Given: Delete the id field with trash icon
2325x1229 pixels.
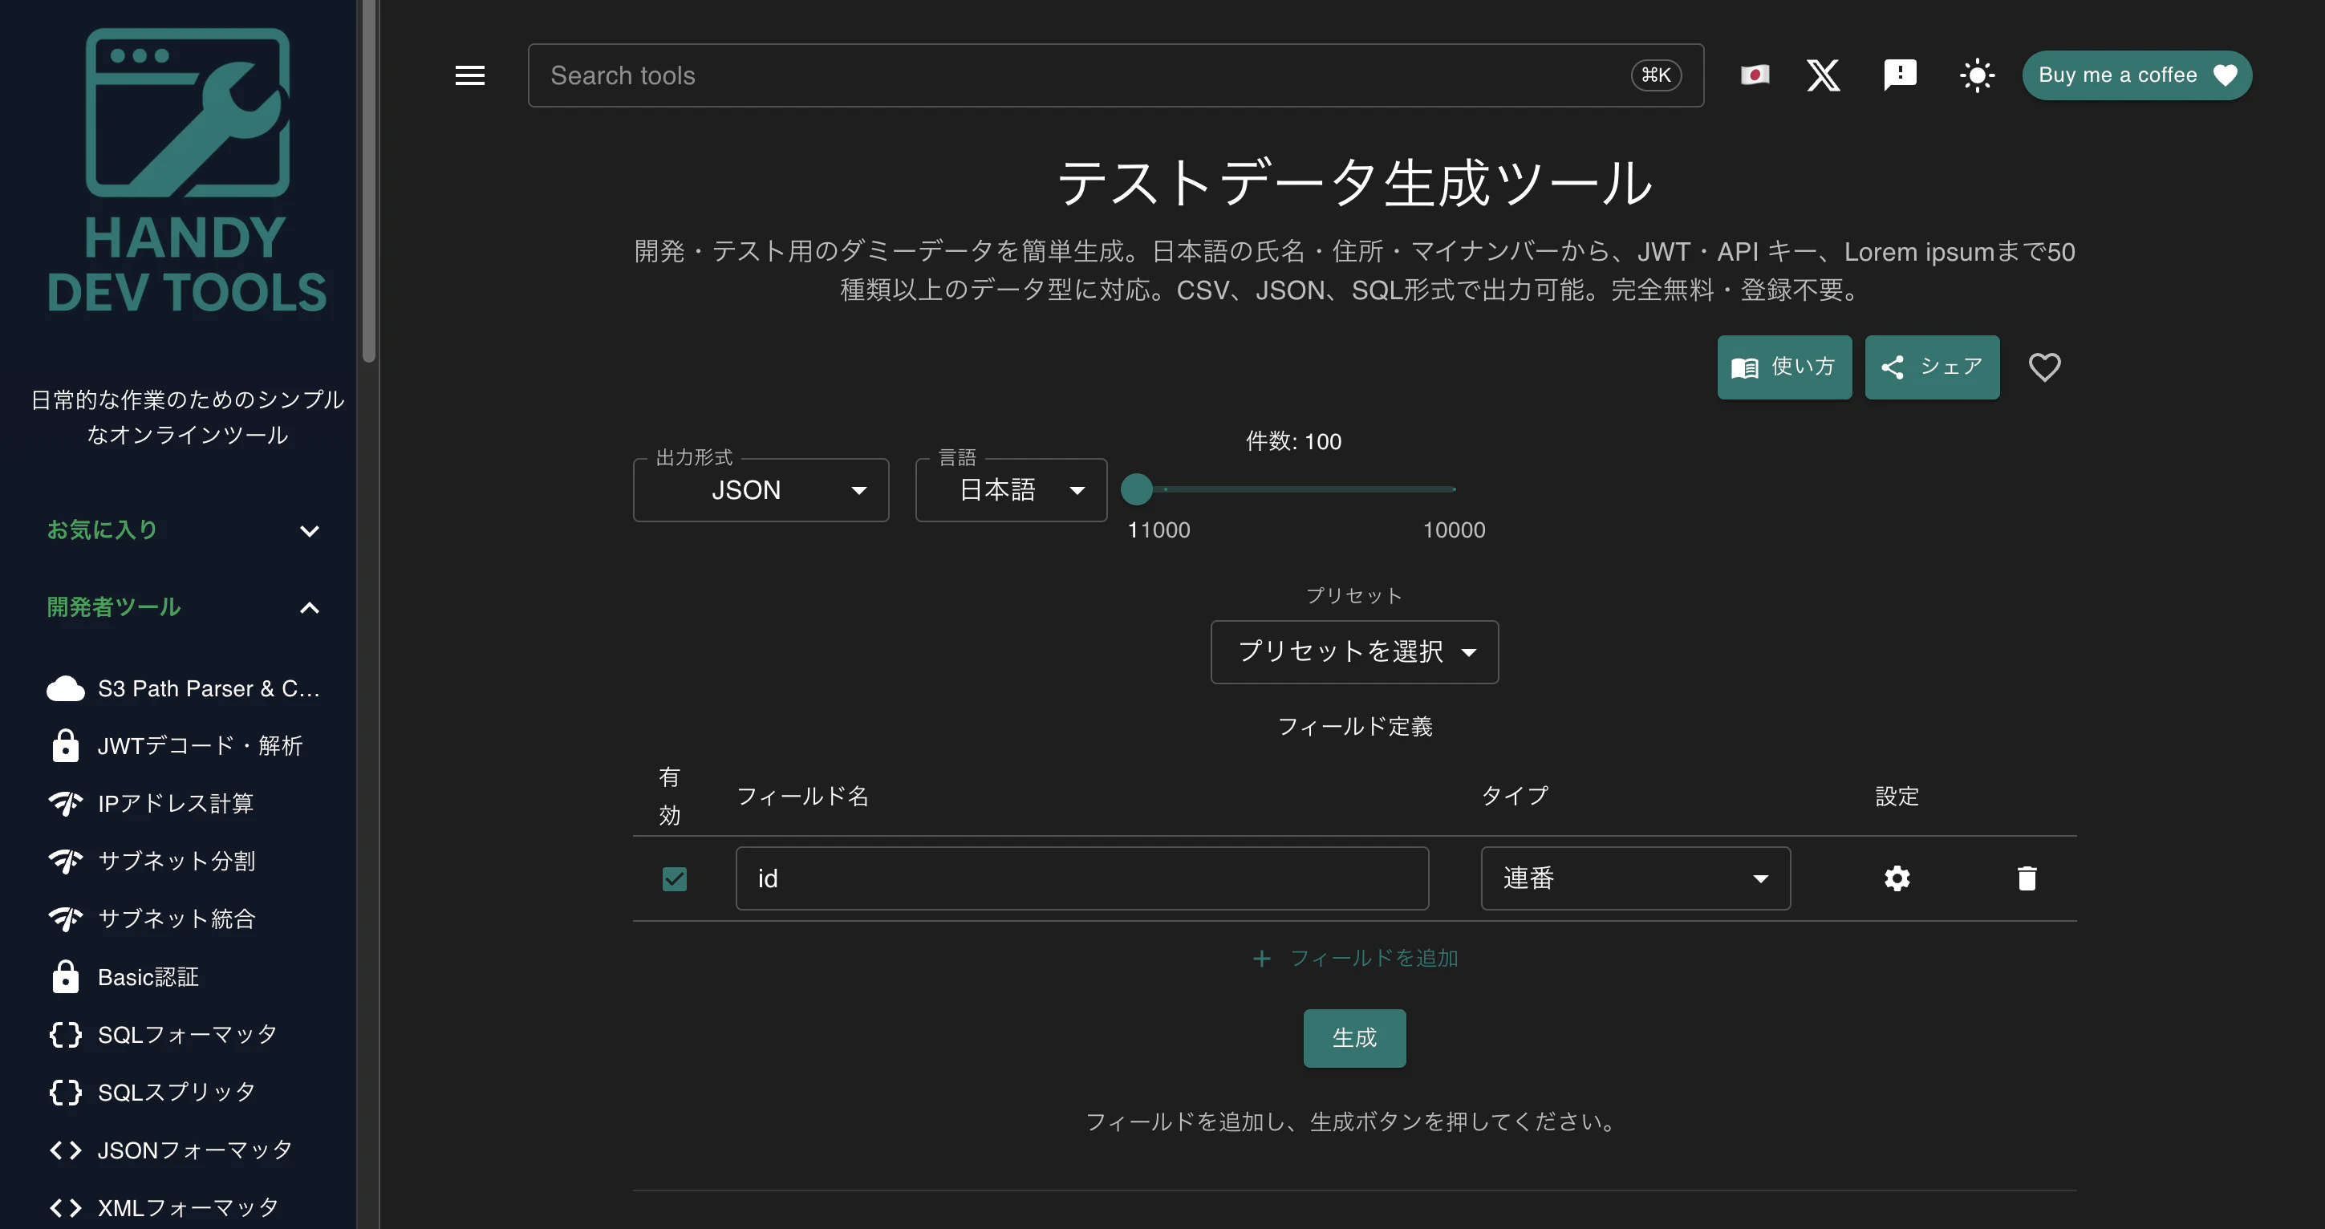Looking at the screenshot, I should pyautogui.click(x=2027, y=879).
